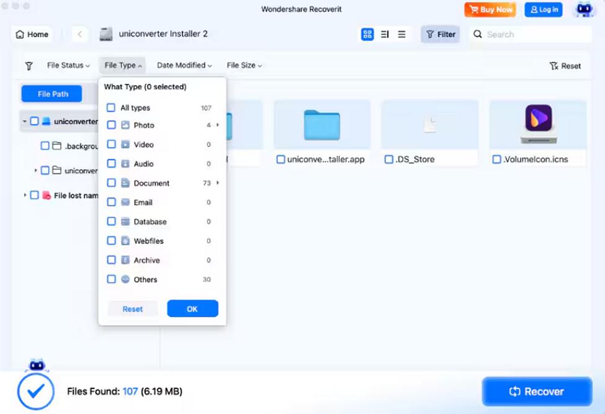
Task: Select the File Path tab
Action: 52,94
